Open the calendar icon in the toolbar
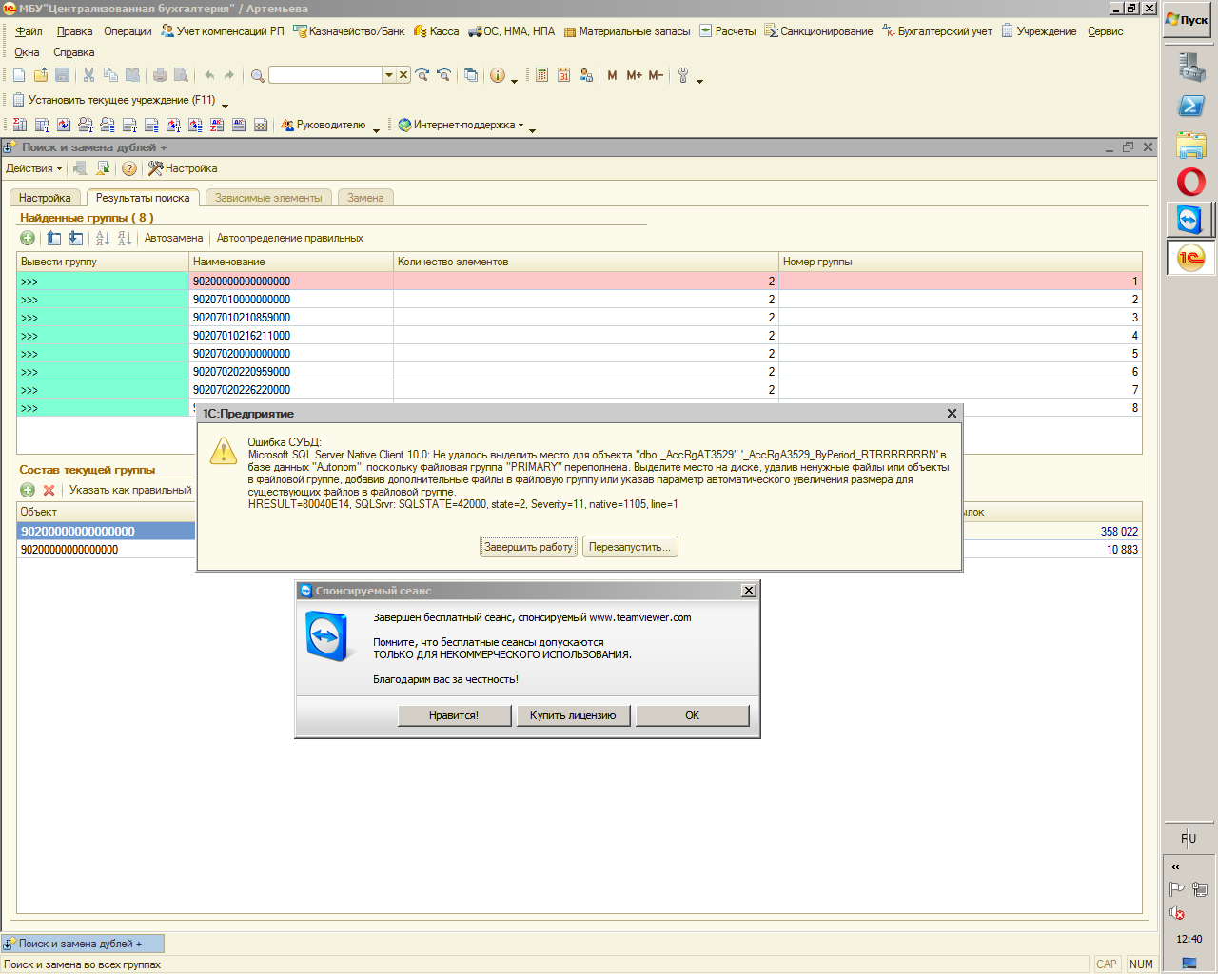This screenshot has width=1218, height=974. (563, 75)
